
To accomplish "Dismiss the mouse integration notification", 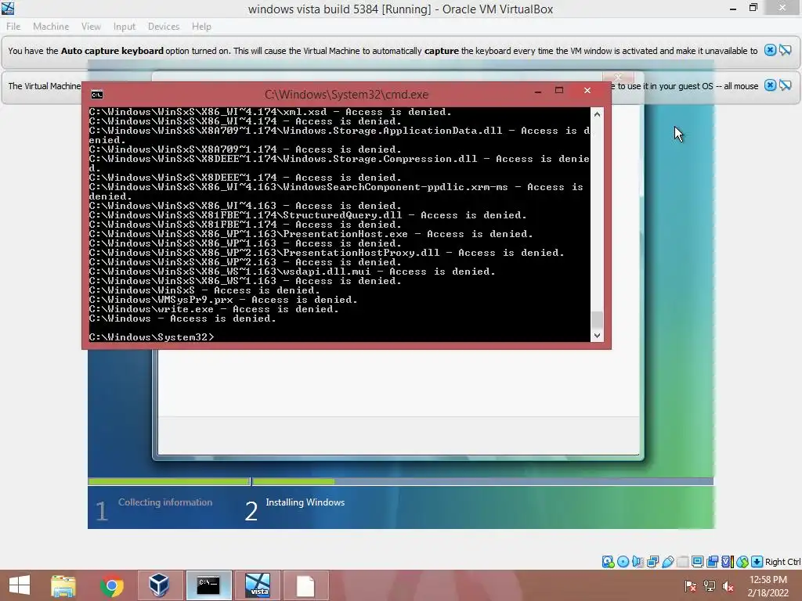I will [x=770, y=85].
